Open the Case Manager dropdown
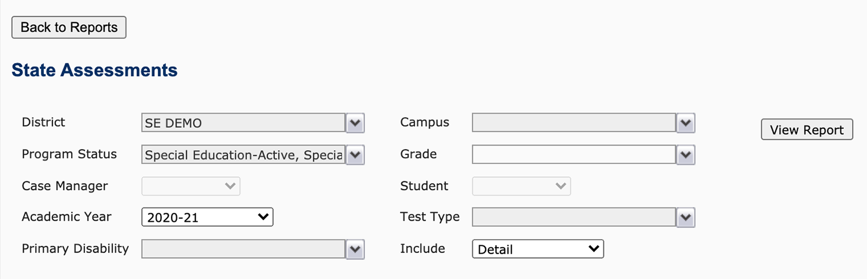This screenshot has height=279, width=867. click(x=191, y=186)
